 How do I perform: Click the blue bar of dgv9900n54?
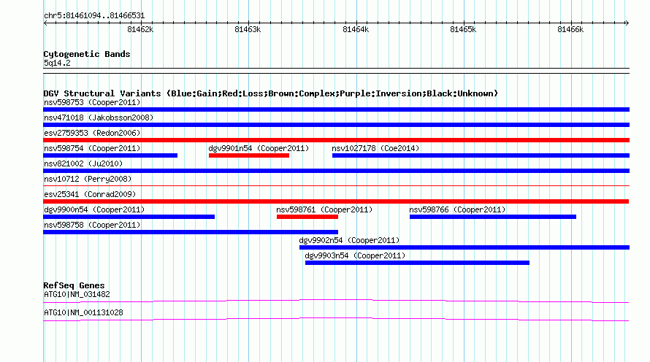coord(129,217)
